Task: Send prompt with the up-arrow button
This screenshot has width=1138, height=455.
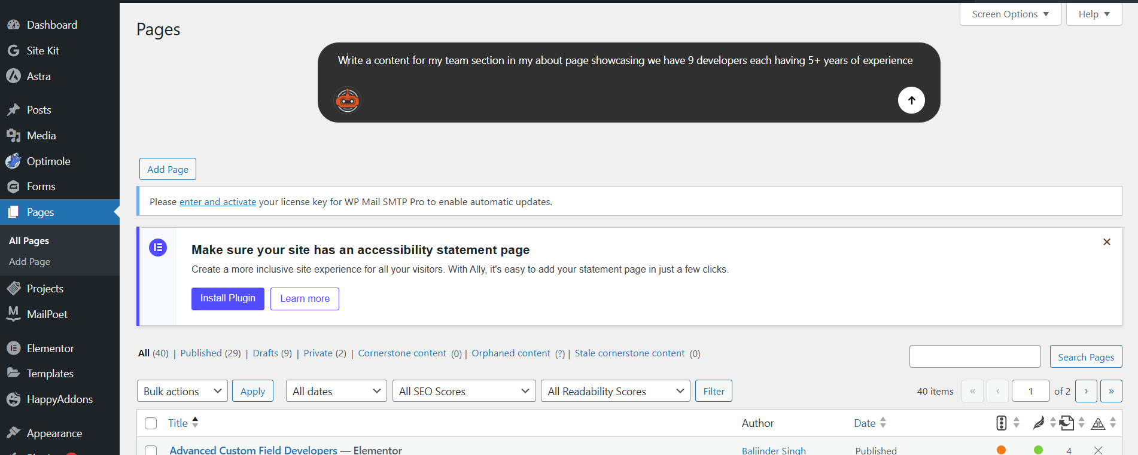Action: tap(911, 100)
